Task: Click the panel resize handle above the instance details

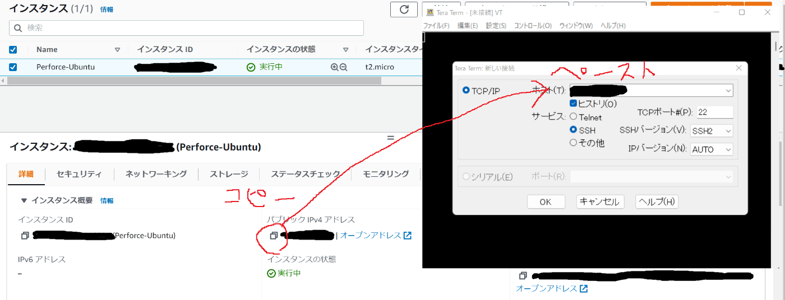Action: click(x=390, y=138)
